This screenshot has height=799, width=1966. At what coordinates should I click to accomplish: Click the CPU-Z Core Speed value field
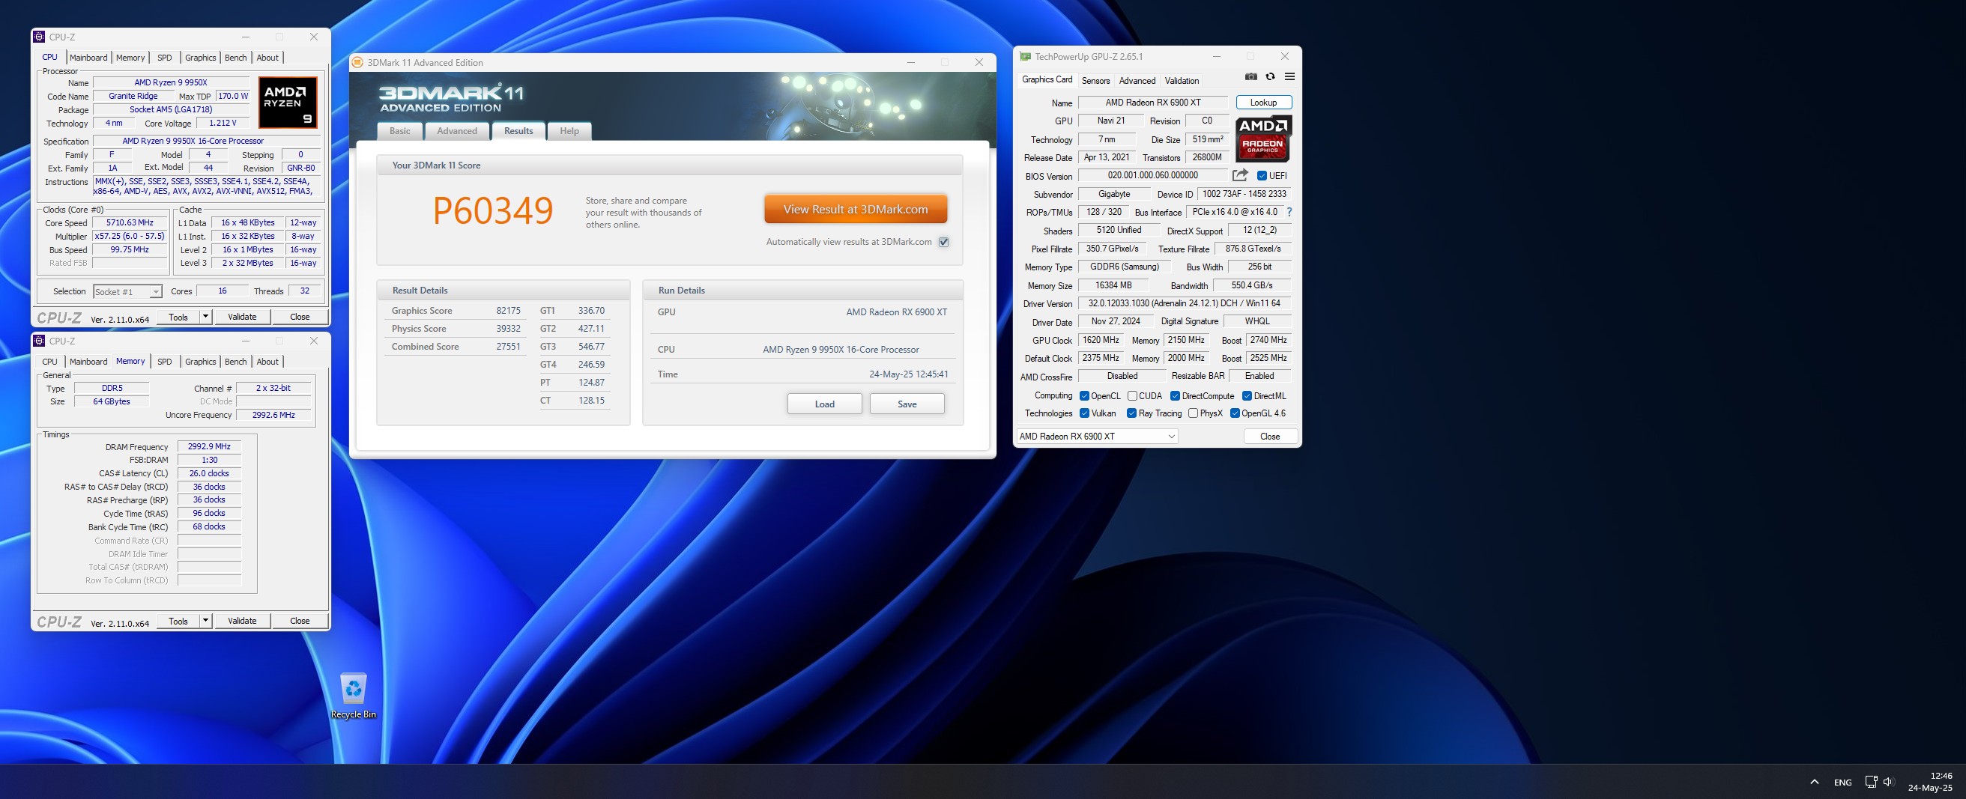(x=130, y=223)
